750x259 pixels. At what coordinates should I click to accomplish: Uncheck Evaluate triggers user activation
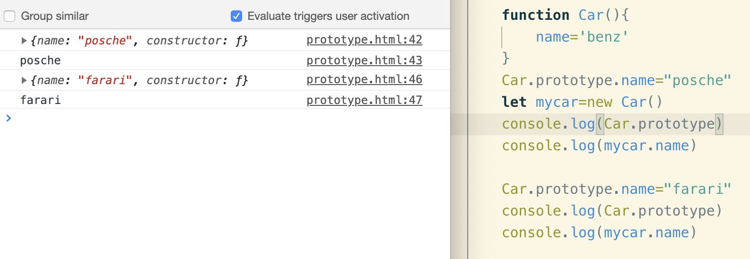tap(236, 16)
